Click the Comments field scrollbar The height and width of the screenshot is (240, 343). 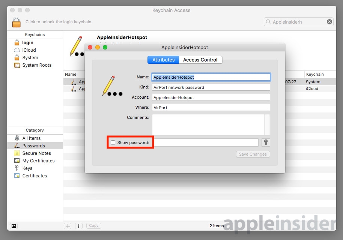267,124
